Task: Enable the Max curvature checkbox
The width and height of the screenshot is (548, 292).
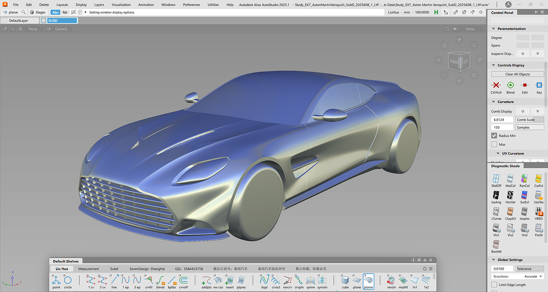Action: [x=494, y=144]
